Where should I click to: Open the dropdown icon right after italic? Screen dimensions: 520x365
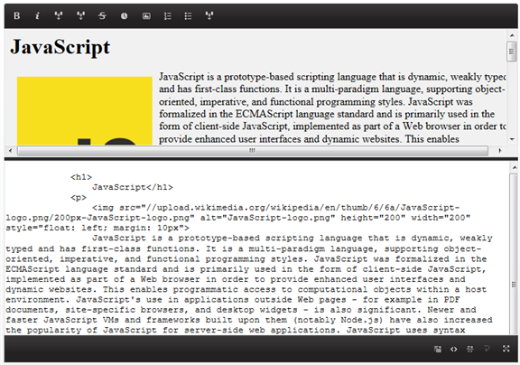(x=59, y=15)
